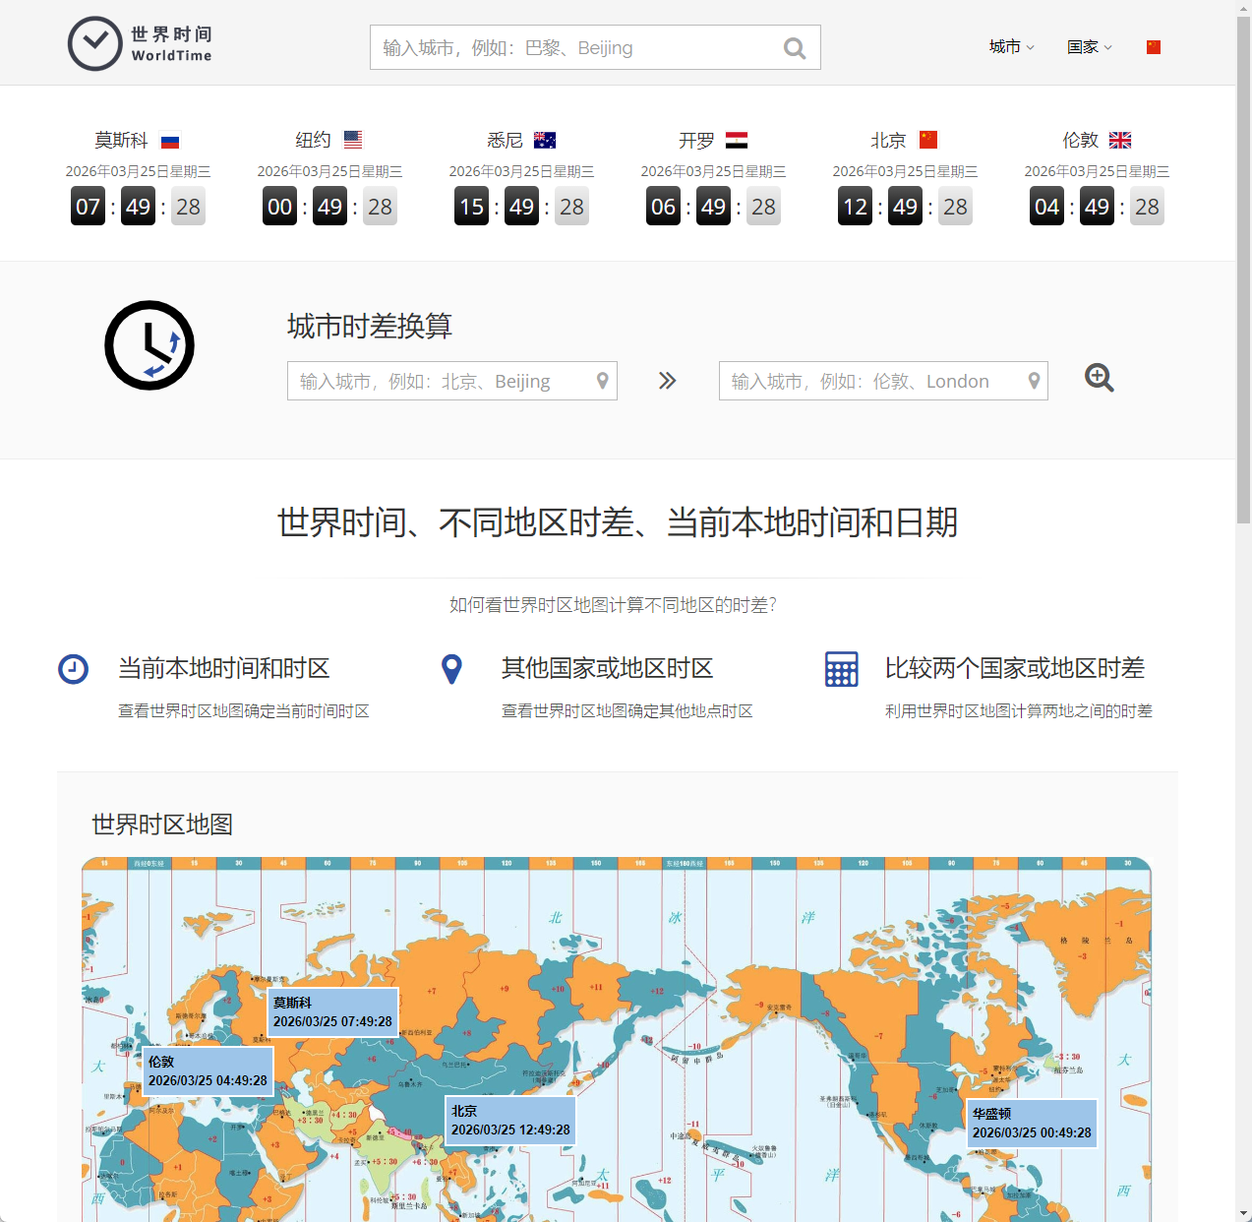Click the large clock icon beside 城市时差换算
1252x1222 pixels.
(149, 345)
